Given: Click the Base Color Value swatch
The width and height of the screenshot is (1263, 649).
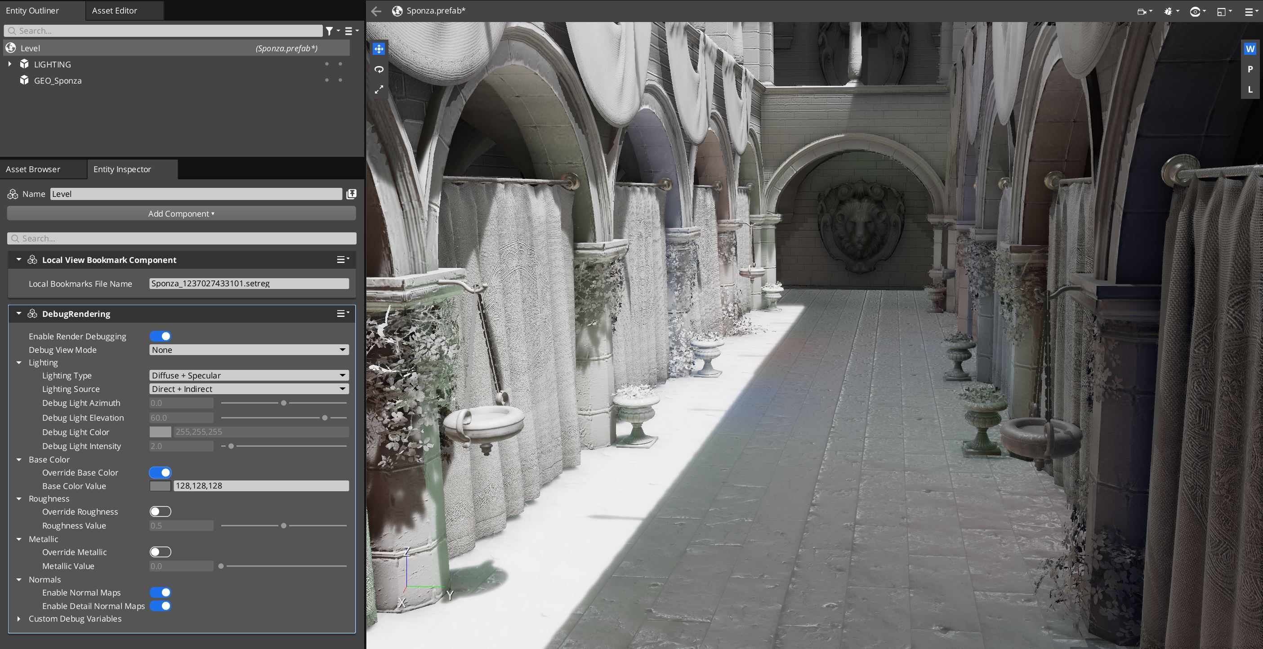Looking at the screenshot, I should tap(160, 486).
